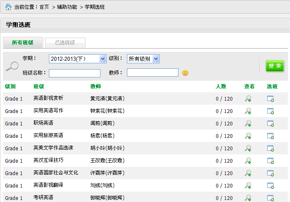Viewport: 290px width, 202px height.
Task: Click the 辅助功能 breadcrumb link
Action: [x=67, y=7]
